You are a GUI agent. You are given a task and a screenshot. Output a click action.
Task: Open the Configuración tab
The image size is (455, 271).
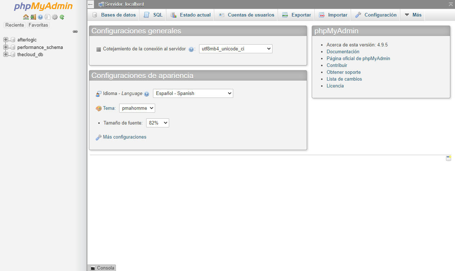[375, 15]
